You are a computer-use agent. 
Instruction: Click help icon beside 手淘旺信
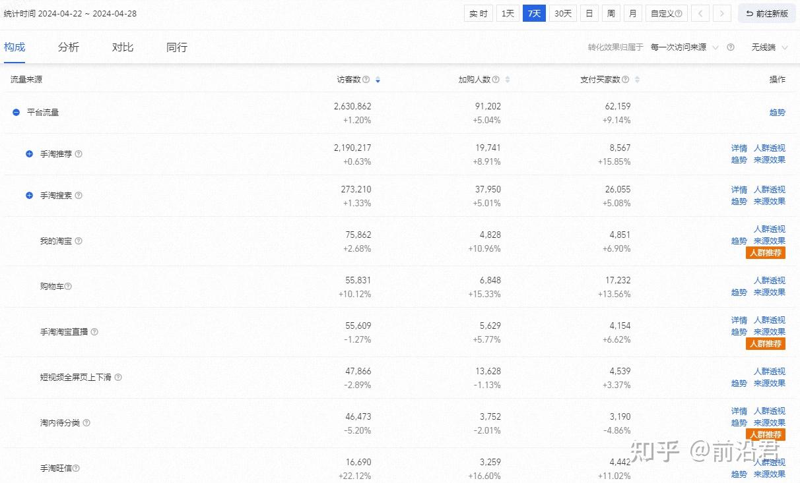76,469
